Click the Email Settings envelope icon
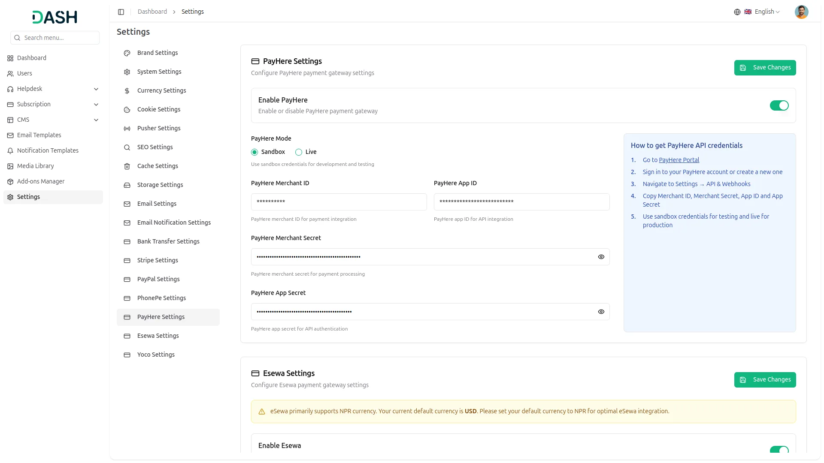Screen dimensions: 824x463 click(x=127, y=204)
